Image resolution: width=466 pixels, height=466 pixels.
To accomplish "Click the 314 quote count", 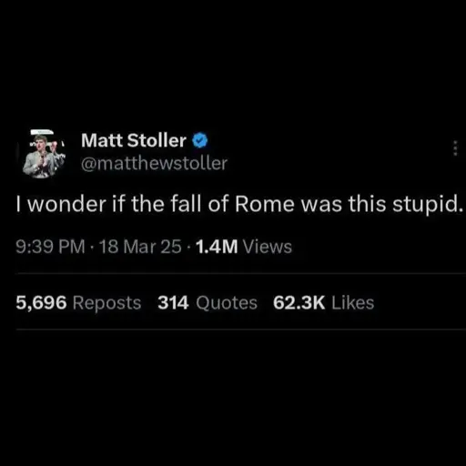I will tap(173, 303).
